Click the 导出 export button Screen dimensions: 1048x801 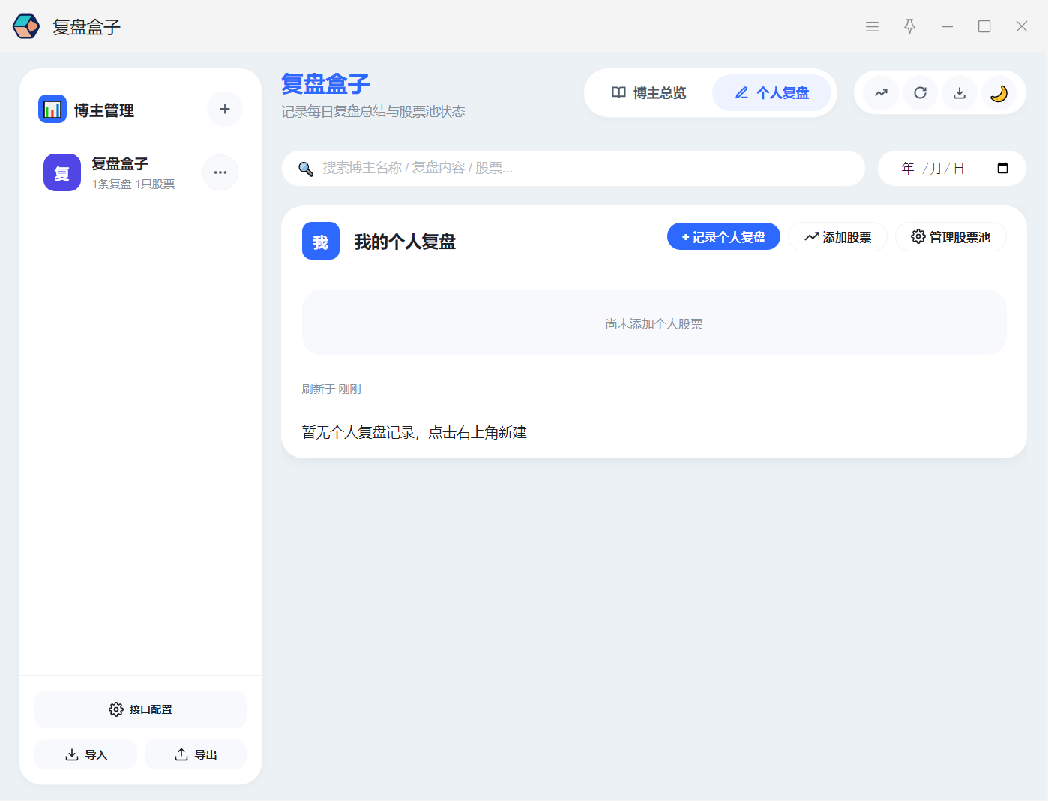(196, 754)
